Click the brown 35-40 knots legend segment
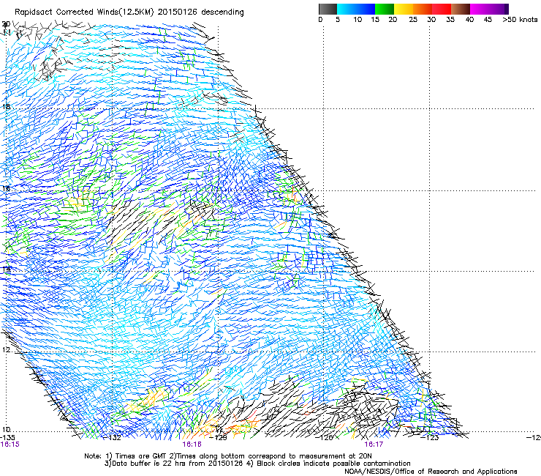The image size is (541, 476). coord(461,9)
